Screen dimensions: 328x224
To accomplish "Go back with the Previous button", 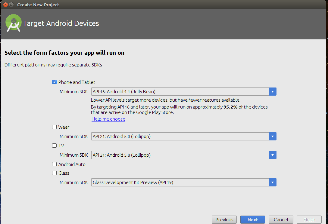I will tap(224, 219).
